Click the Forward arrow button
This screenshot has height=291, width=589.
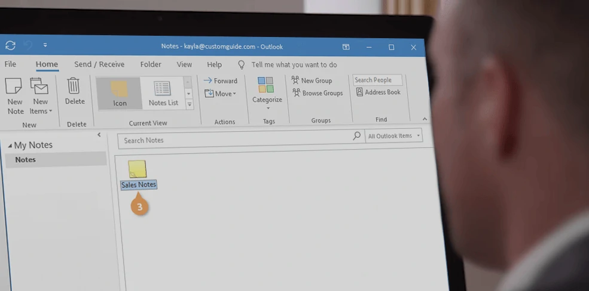click(x=221, y=81)
